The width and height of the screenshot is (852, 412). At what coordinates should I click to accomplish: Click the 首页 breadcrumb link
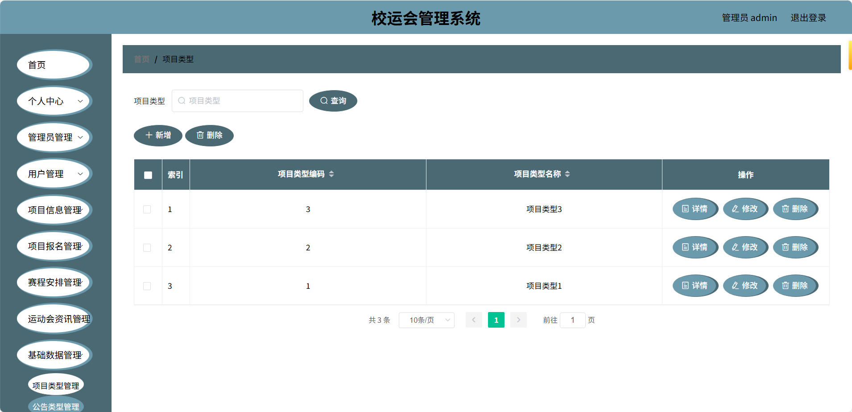[141, 59]
